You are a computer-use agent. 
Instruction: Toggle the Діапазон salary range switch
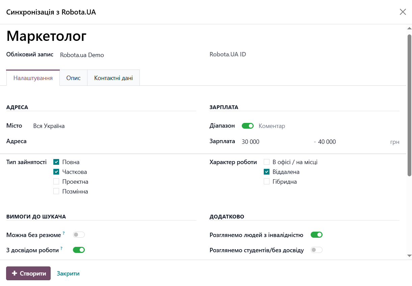point(248,126)
